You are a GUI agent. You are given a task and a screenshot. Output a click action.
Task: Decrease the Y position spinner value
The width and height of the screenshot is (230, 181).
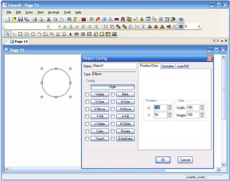tap(169, 116)
